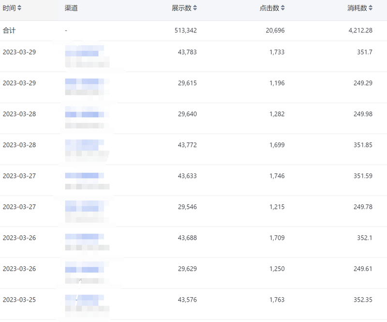Select clicks value 1,746
The image size is (387, 322).
277,176
